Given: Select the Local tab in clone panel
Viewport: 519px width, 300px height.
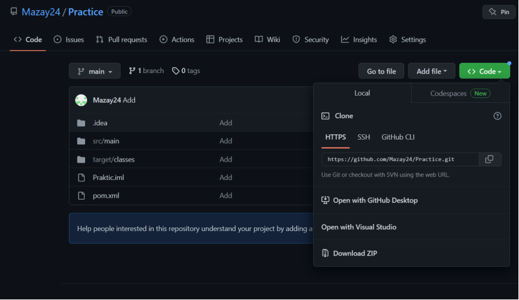Looking at the screenshot, I should (x=362, y=93).
